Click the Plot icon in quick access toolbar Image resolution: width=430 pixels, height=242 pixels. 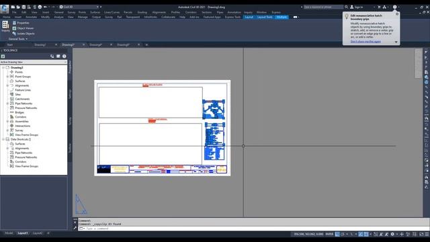click(x=40, y=7)
